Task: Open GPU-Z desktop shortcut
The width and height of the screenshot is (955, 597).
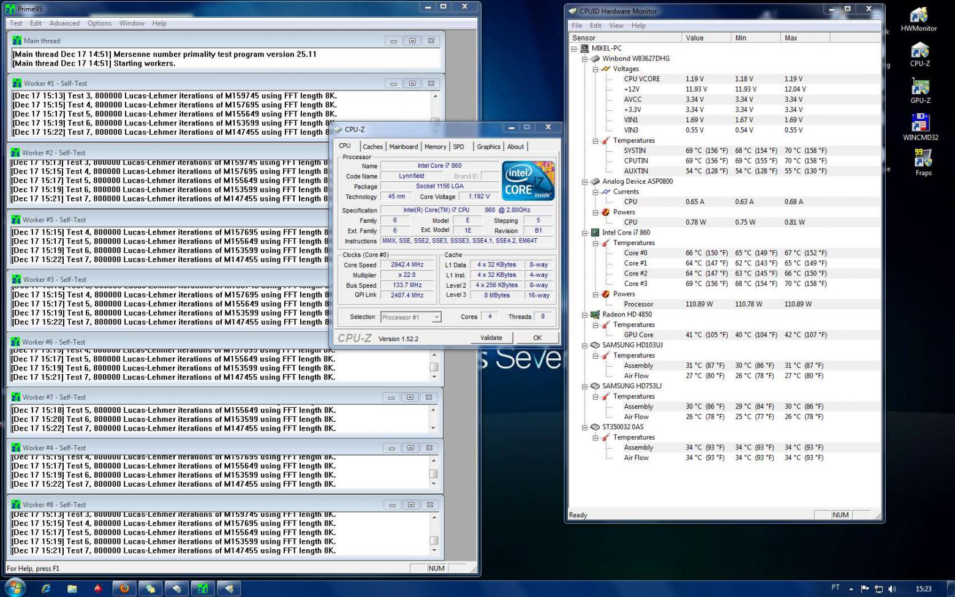Action: (x=919, y=91)
